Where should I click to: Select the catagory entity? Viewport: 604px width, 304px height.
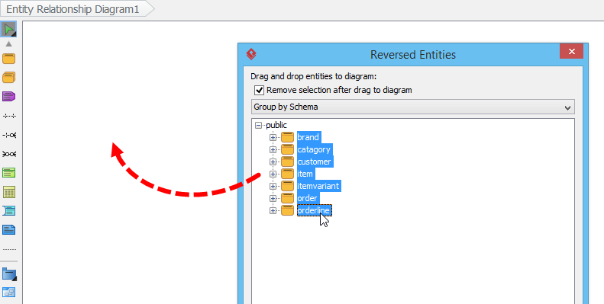click(x=314, y=149)
